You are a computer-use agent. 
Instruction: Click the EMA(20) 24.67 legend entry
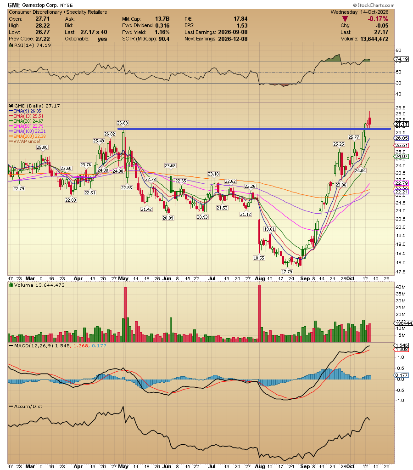pos(26,121)
